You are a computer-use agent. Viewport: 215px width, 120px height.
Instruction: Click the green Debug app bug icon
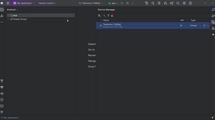coord(128,3)
